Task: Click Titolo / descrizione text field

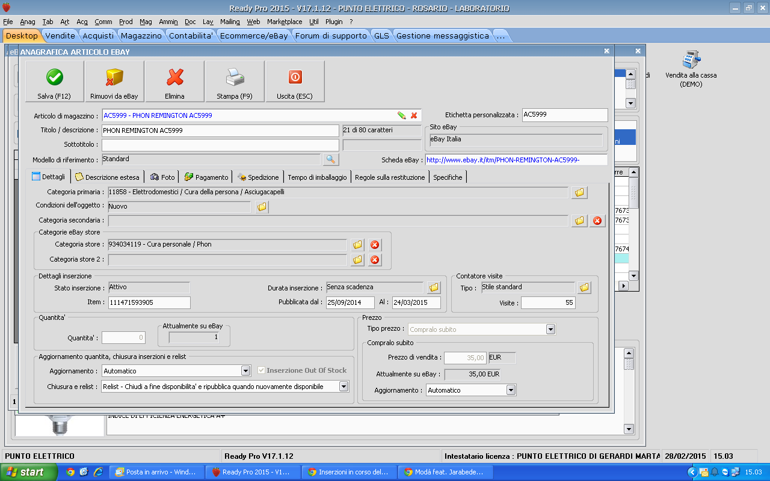Action: [x=220, y=130]
